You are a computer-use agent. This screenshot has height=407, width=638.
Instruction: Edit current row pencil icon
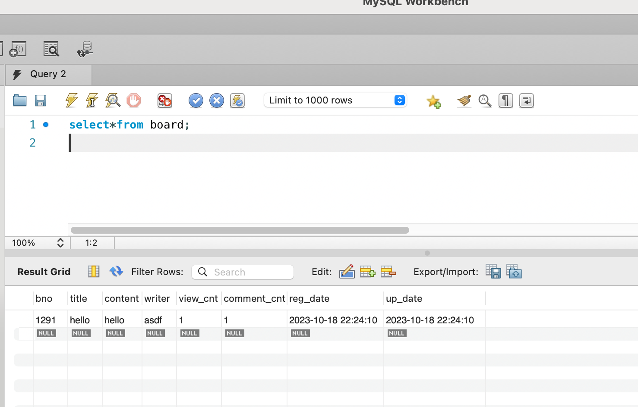click(347, 272)
